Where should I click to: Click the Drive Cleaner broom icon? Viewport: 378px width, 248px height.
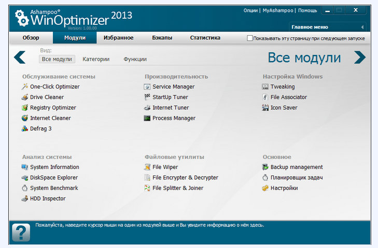click(24, 97)
